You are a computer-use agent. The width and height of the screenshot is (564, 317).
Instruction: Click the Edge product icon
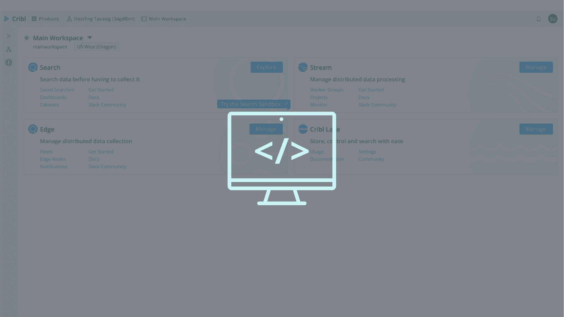pos(33,129)
